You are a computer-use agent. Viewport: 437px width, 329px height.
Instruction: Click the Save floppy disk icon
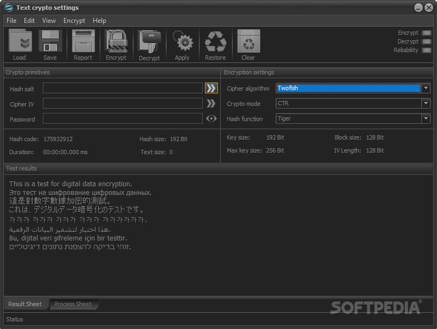click(x=50, y=41)
